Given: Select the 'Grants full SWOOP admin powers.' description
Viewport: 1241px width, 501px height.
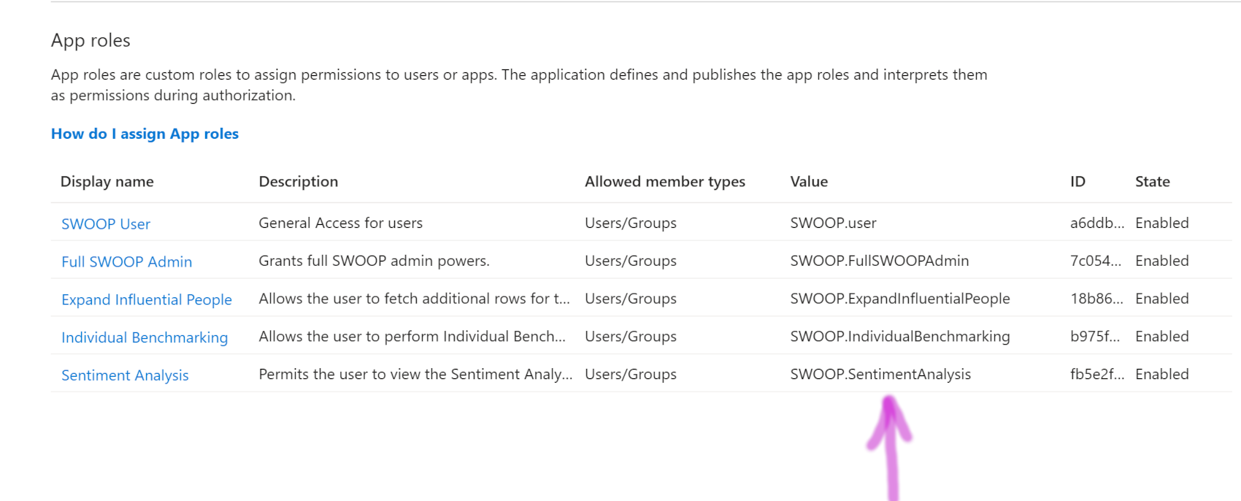Looking at the screenshot, I should (x=374, y=261).
